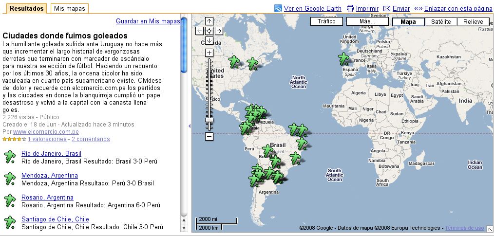The width and height of the screenshot is (494, 236).
Task: Select the marker just west of the Brasil label
Action: [267, 151]
